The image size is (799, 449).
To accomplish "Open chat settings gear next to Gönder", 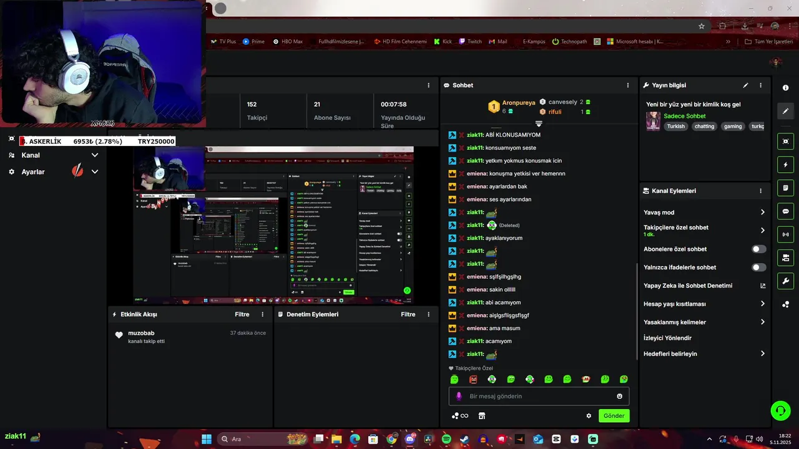I will (x=589, y=416).
